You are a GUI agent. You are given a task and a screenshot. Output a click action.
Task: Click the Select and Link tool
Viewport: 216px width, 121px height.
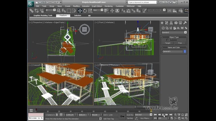[31, 10]
